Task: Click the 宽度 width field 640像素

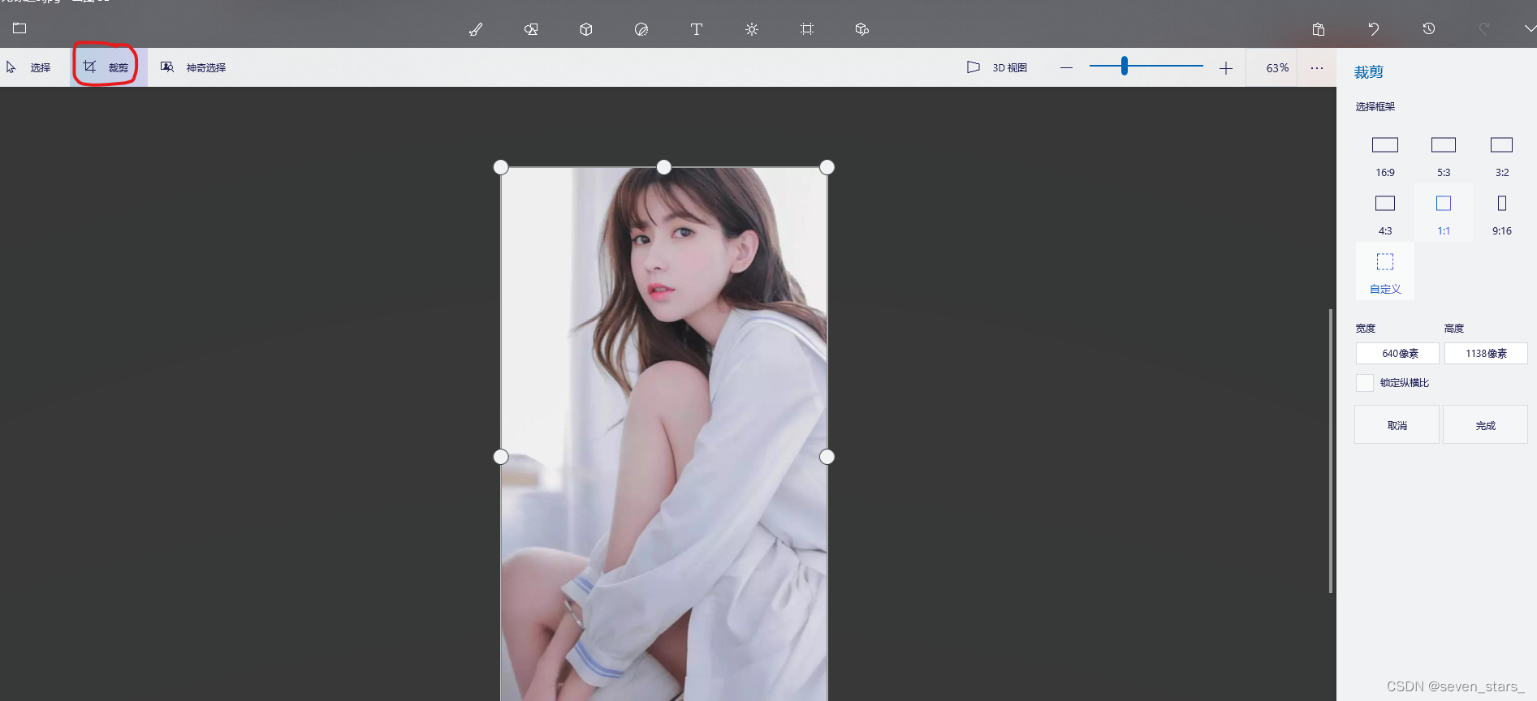Action: 1397,354
